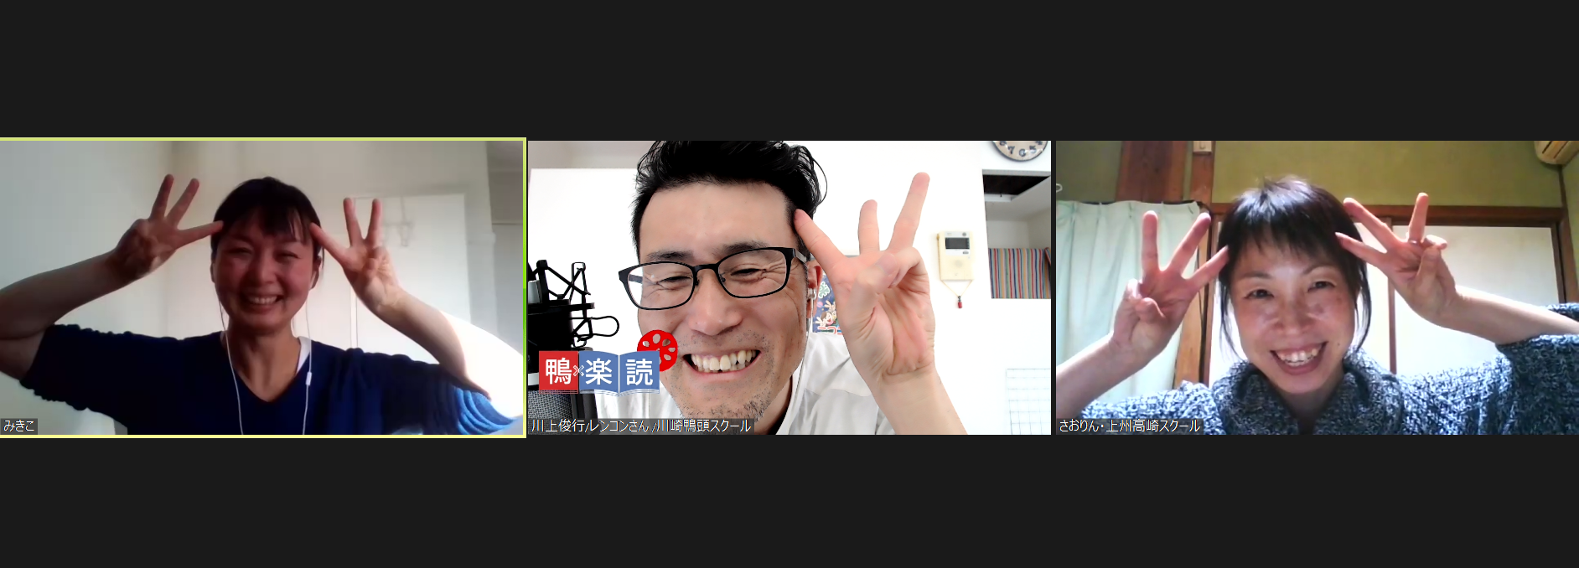This screenshot has width=1579, height=568.
Task: Click the intercom panel on the wall
Action: (954, 256)
